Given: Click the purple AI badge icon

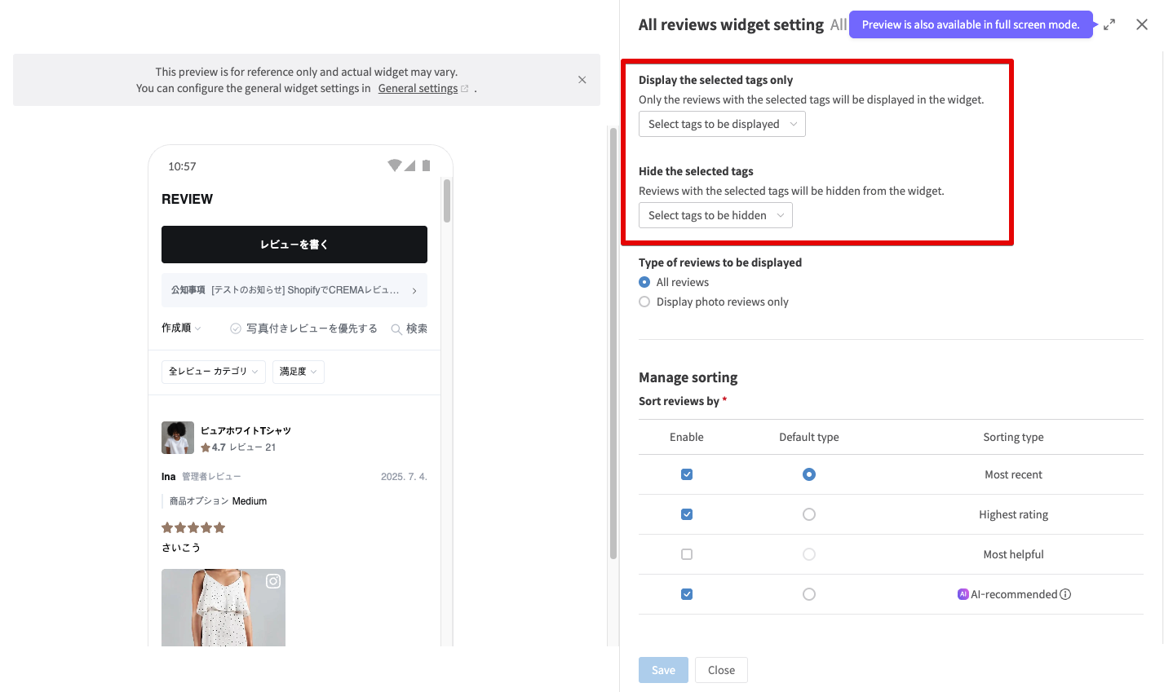Looking at the screenshot, I should [x=963, y=594].
